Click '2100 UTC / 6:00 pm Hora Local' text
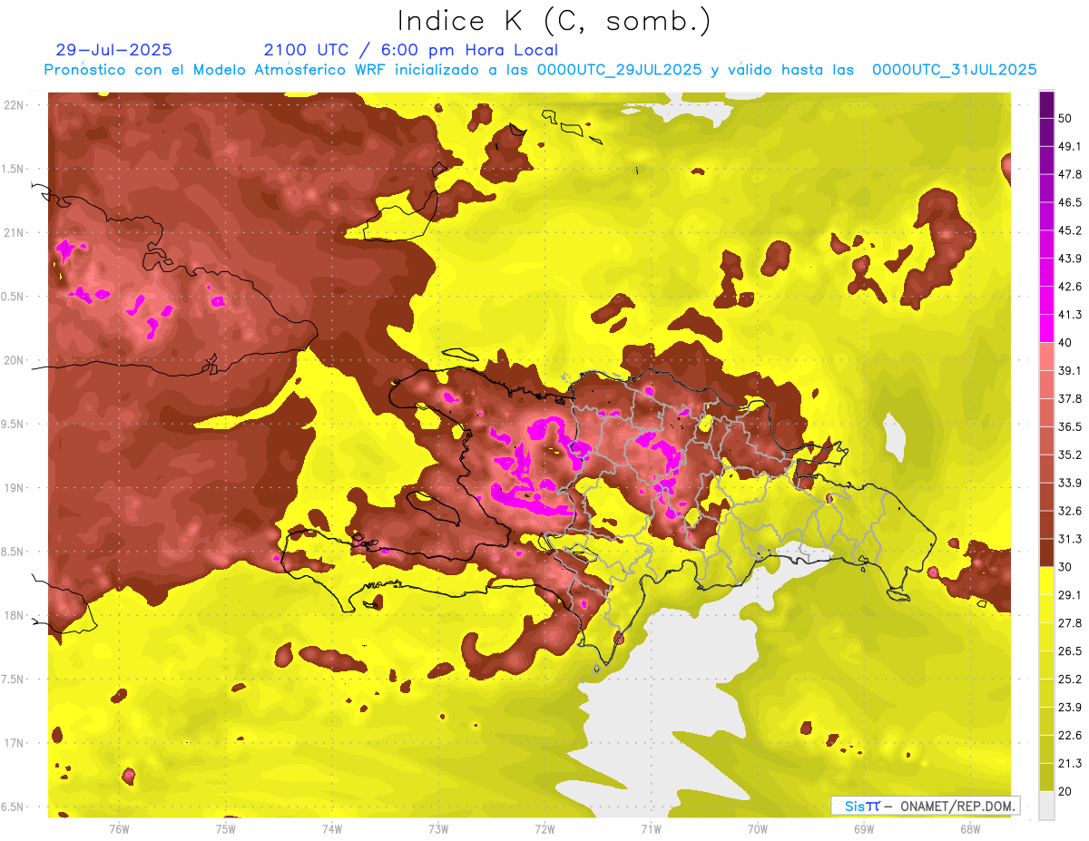1089x841 pixels. point(411,50)
